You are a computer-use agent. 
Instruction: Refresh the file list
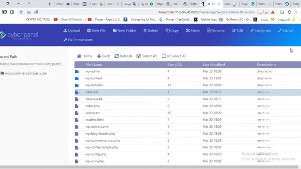click(123, 56)
